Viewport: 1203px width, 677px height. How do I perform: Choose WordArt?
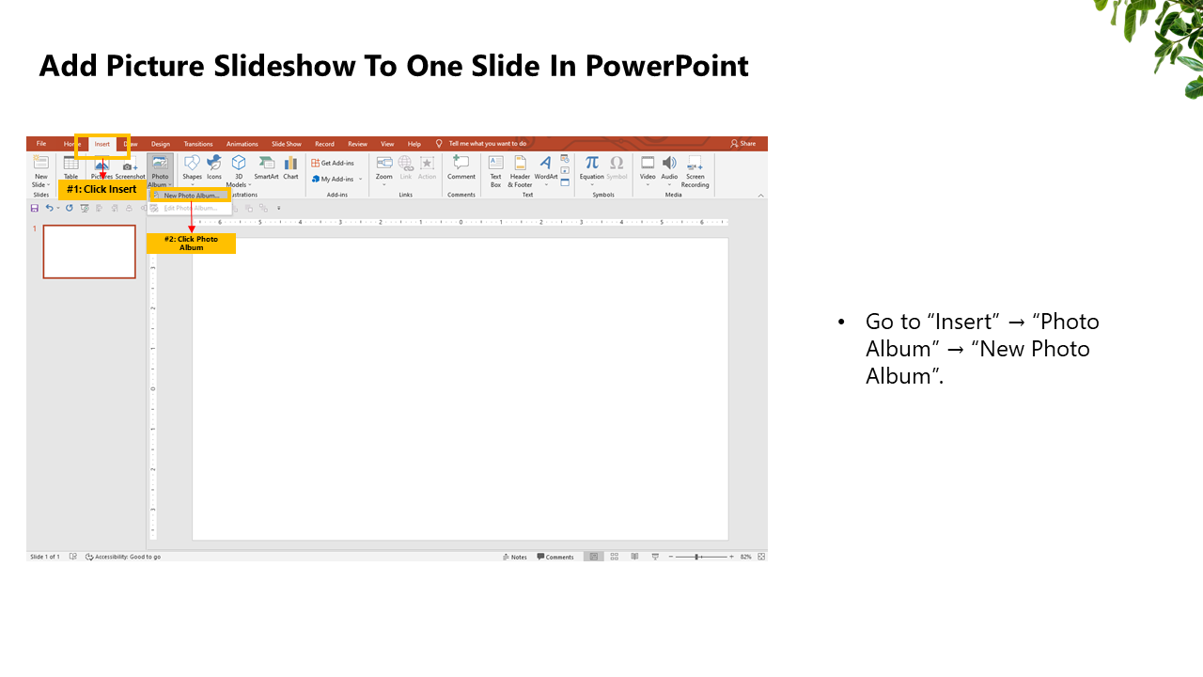[545, 170]
